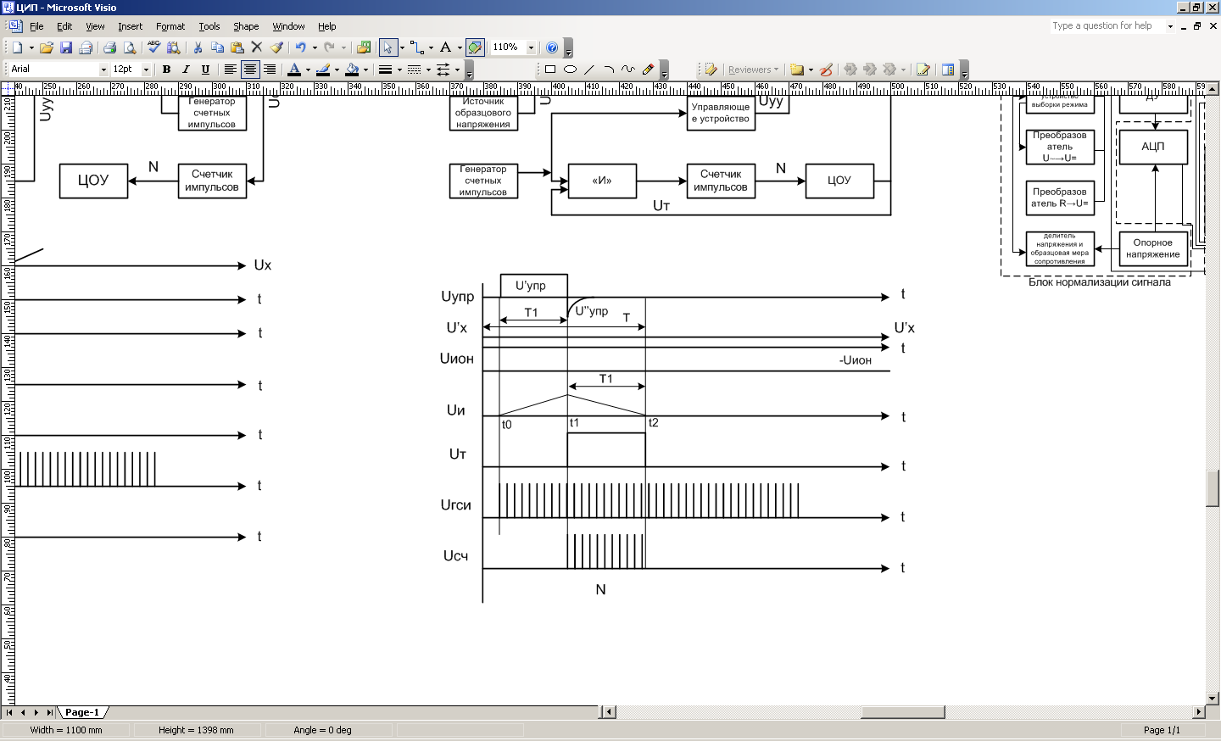
Task: Click the Delete X icon
Action: (257, 47)
